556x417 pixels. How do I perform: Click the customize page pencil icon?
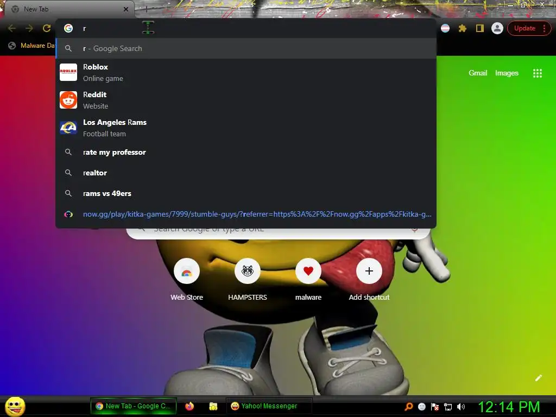tap(538, 378)
